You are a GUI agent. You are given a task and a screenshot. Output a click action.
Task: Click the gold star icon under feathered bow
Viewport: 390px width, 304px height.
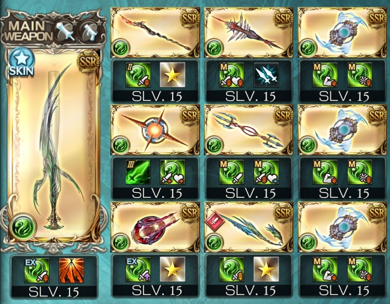pyautogui.click(x=266, y=269)
